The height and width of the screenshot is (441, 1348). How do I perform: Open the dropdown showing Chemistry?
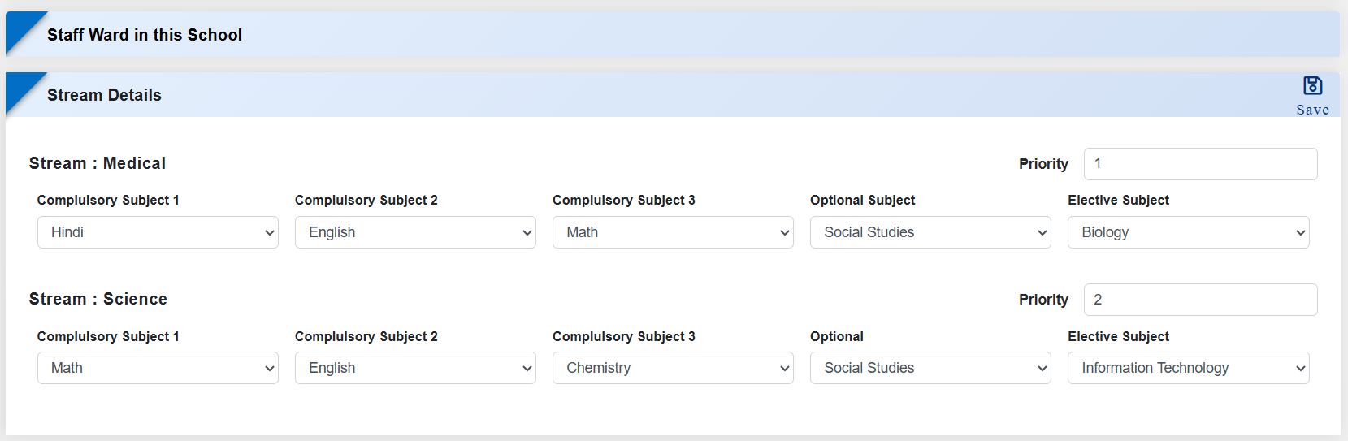pyautogui.click(x=672, y=368)
